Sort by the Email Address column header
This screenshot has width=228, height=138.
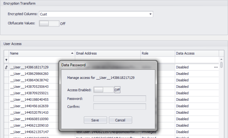[108, 53]
